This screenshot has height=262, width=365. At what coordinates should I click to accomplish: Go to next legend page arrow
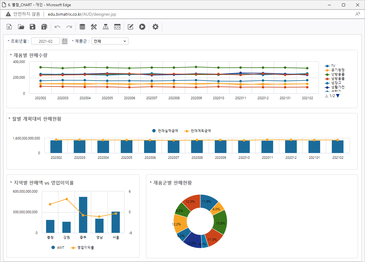[x=338, y=96]
